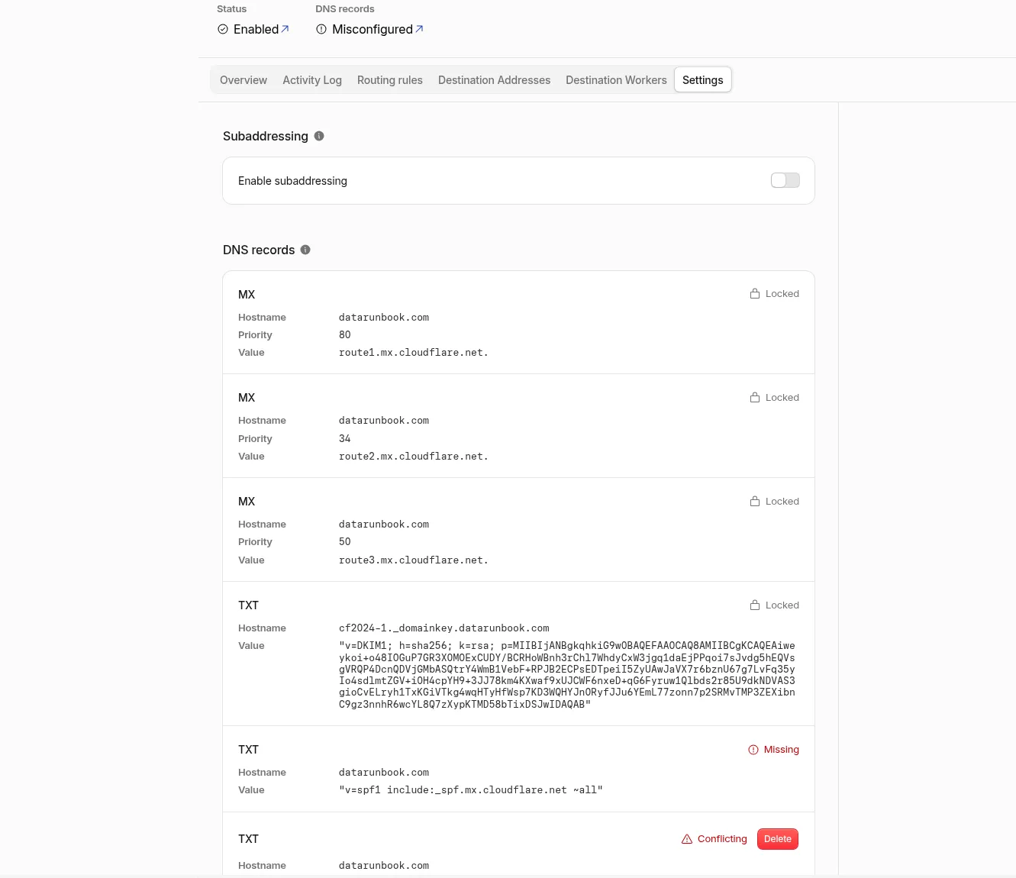
Task: Click the Misconfigured DNS records arrow icon
Action: coord(419,29)
